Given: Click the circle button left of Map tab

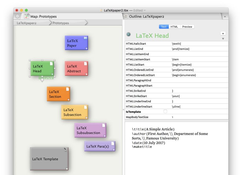Looking at the screenshot, I should tap(18, 16).
